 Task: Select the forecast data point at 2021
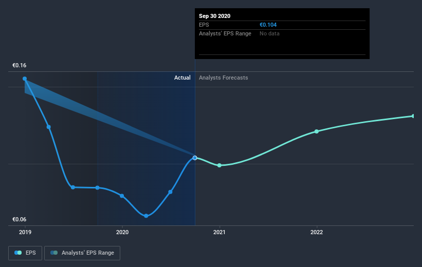click(x=219, y=165)
